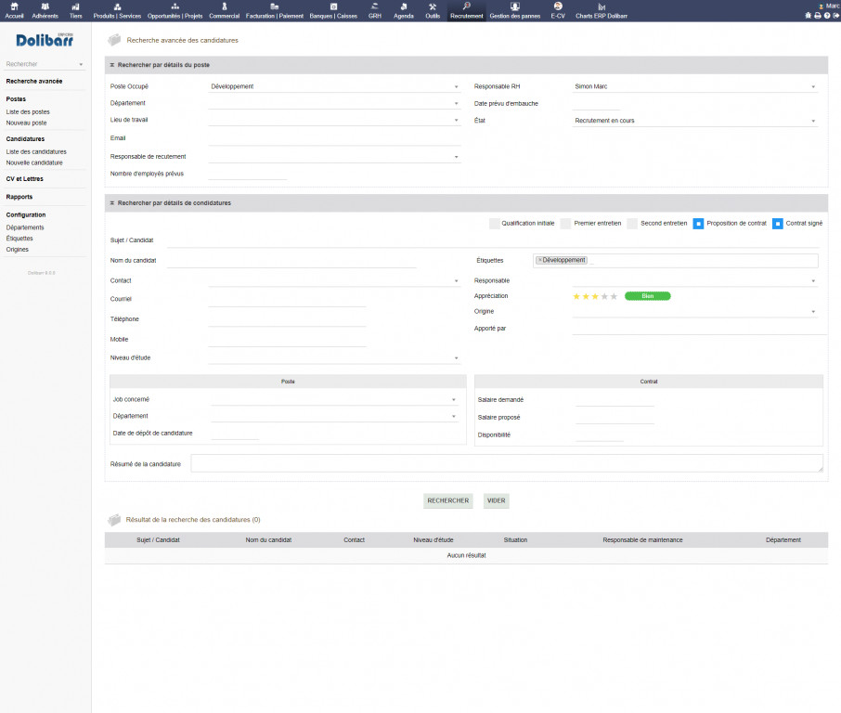The width and height of the screenshot is (841, 713).
Task: Click the Résumé de la candidature field
Action: tap(506, 463)
